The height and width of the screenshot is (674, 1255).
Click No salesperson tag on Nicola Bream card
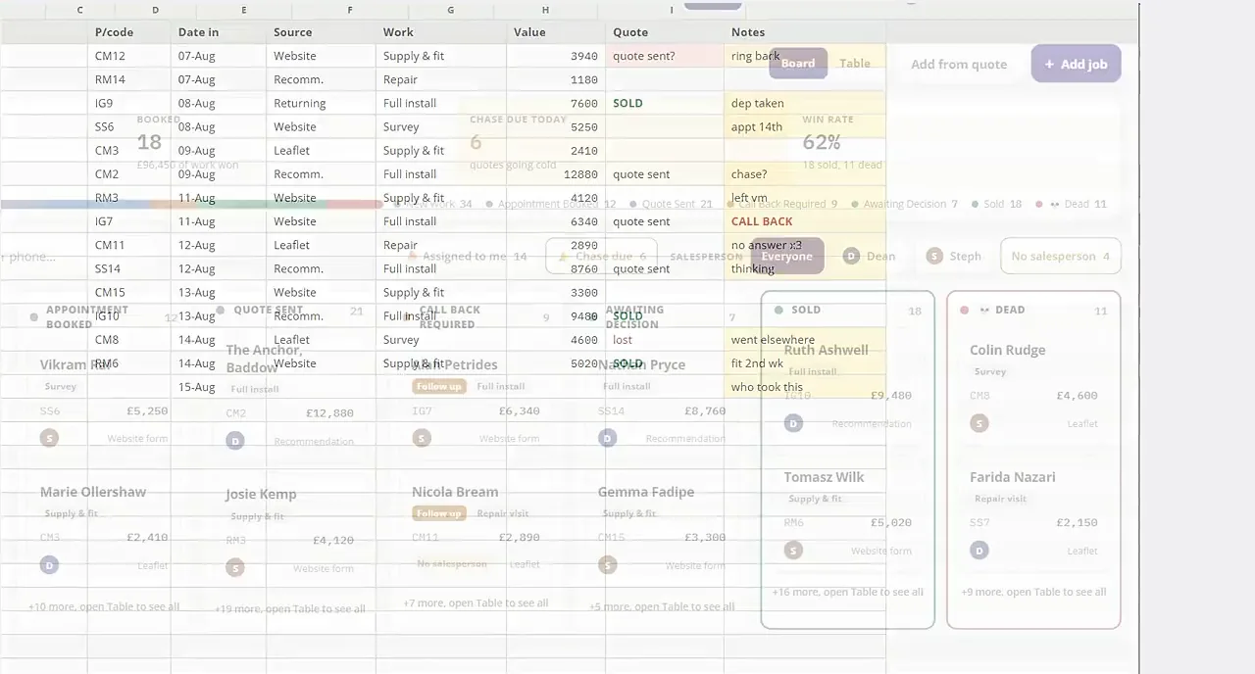tap(451, 564)
